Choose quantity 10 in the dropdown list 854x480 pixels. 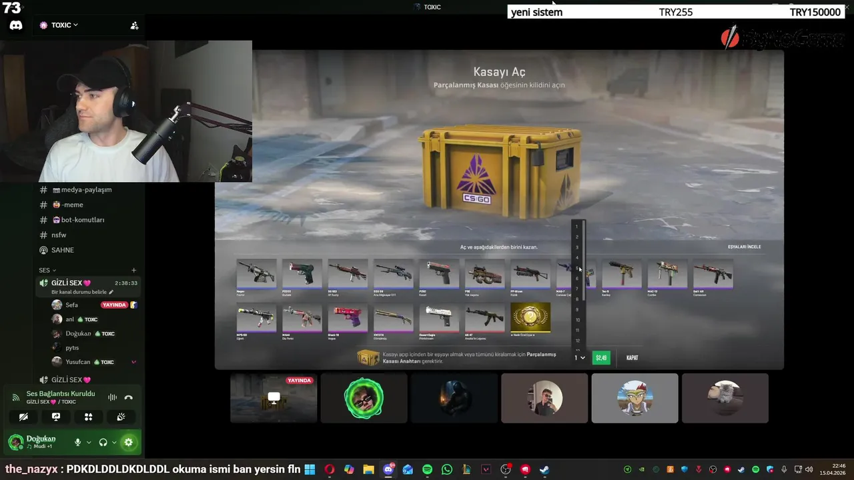click(x=578, y=320)
